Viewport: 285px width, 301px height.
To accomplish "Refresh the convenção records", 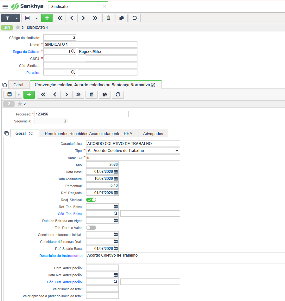I will 118,95.
